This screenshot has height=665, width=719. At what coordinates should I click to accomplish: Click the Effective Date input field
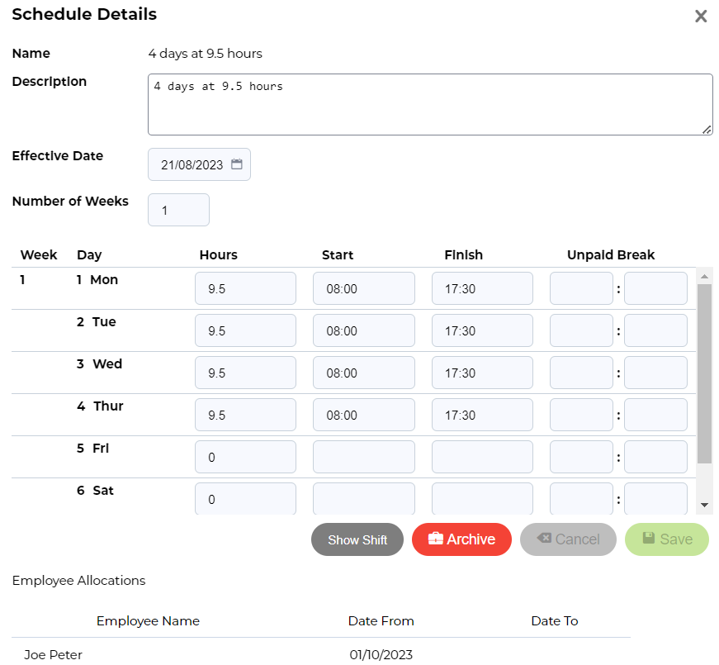tap(192, 164)
